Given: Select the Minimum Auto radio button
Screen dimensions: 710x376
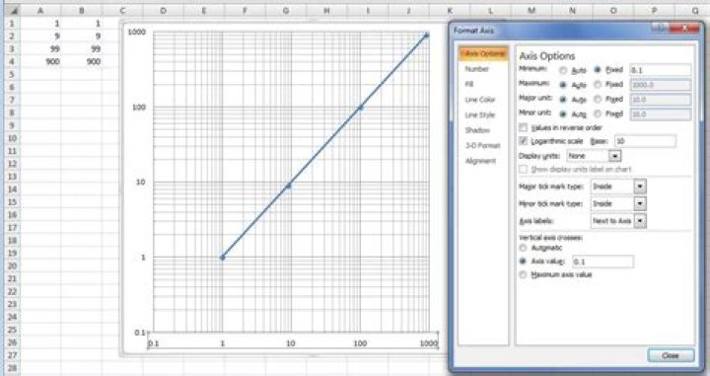Looking at the screenshot, I should click(x=563, y=70).
